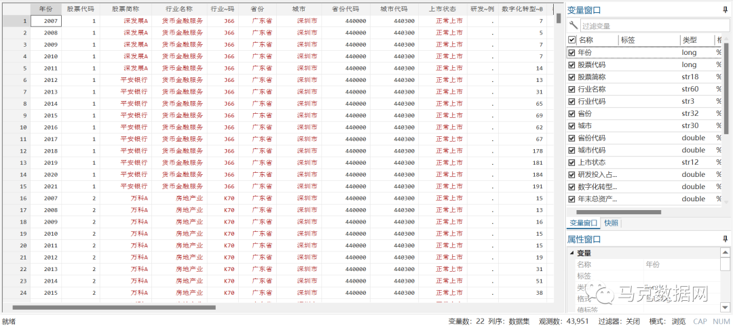Toggle the select-all checkbox beside 名称 header
This screenshot has width=733, height=326.
tap(571, 40)
